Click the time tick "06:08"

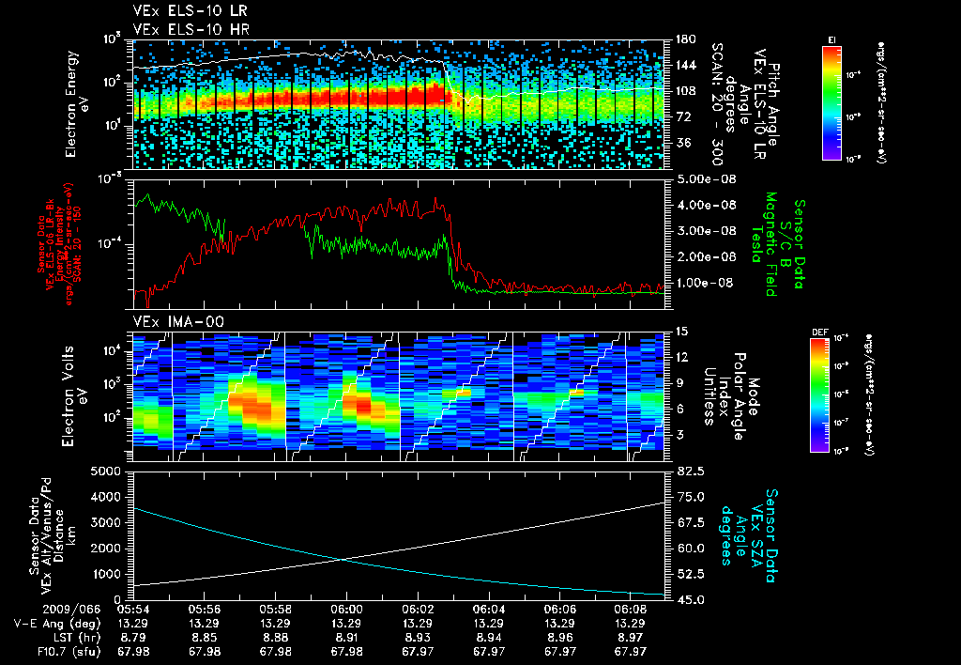tap(631, 610)
